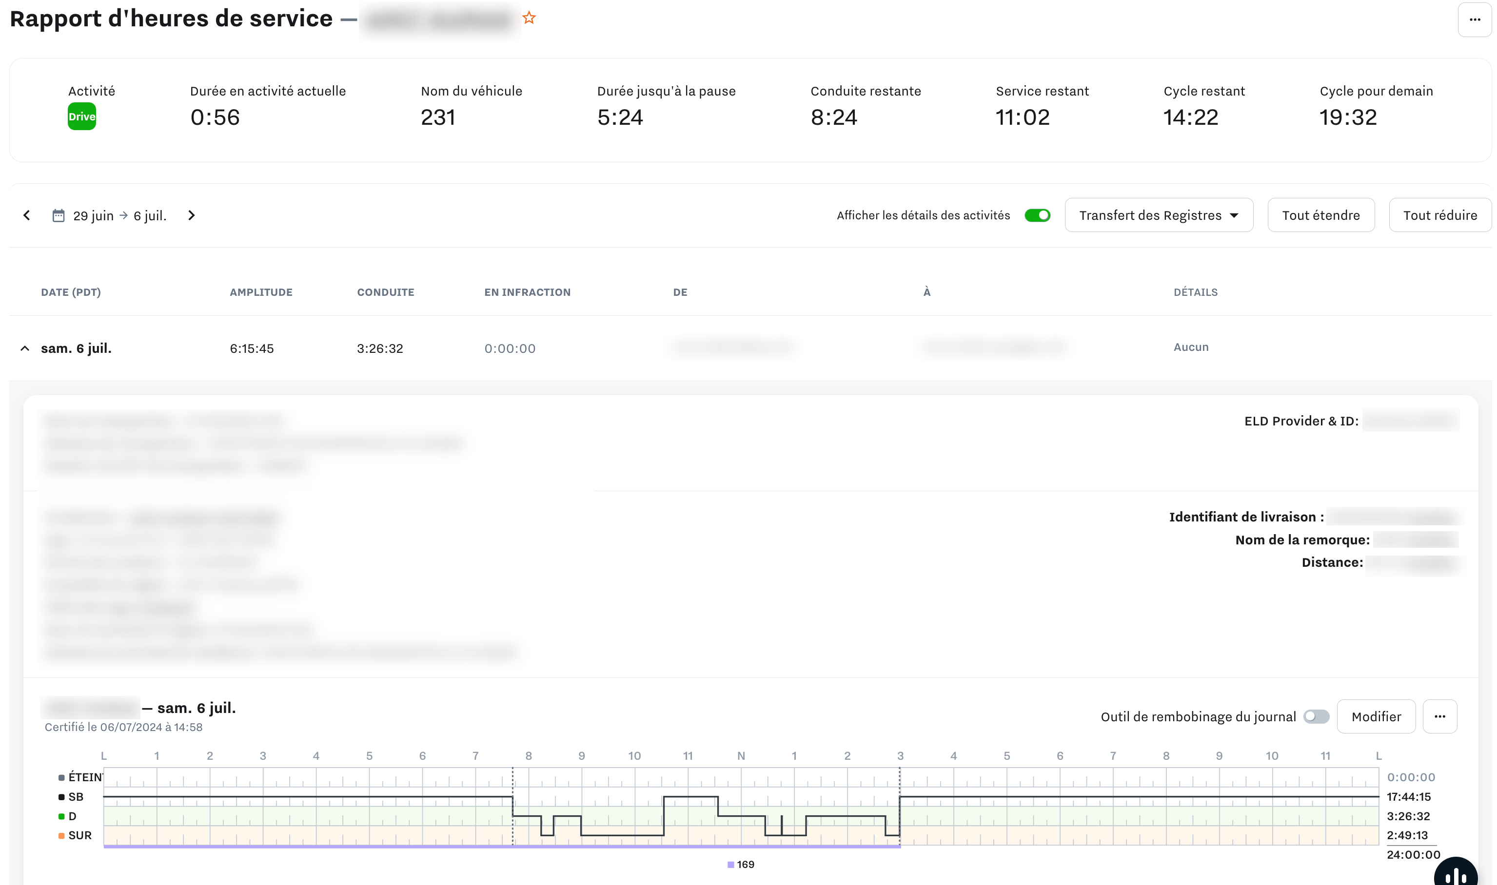
Task: Click the Durée jusqu'à la pause 5:24
Action: (x=620, y=117)
